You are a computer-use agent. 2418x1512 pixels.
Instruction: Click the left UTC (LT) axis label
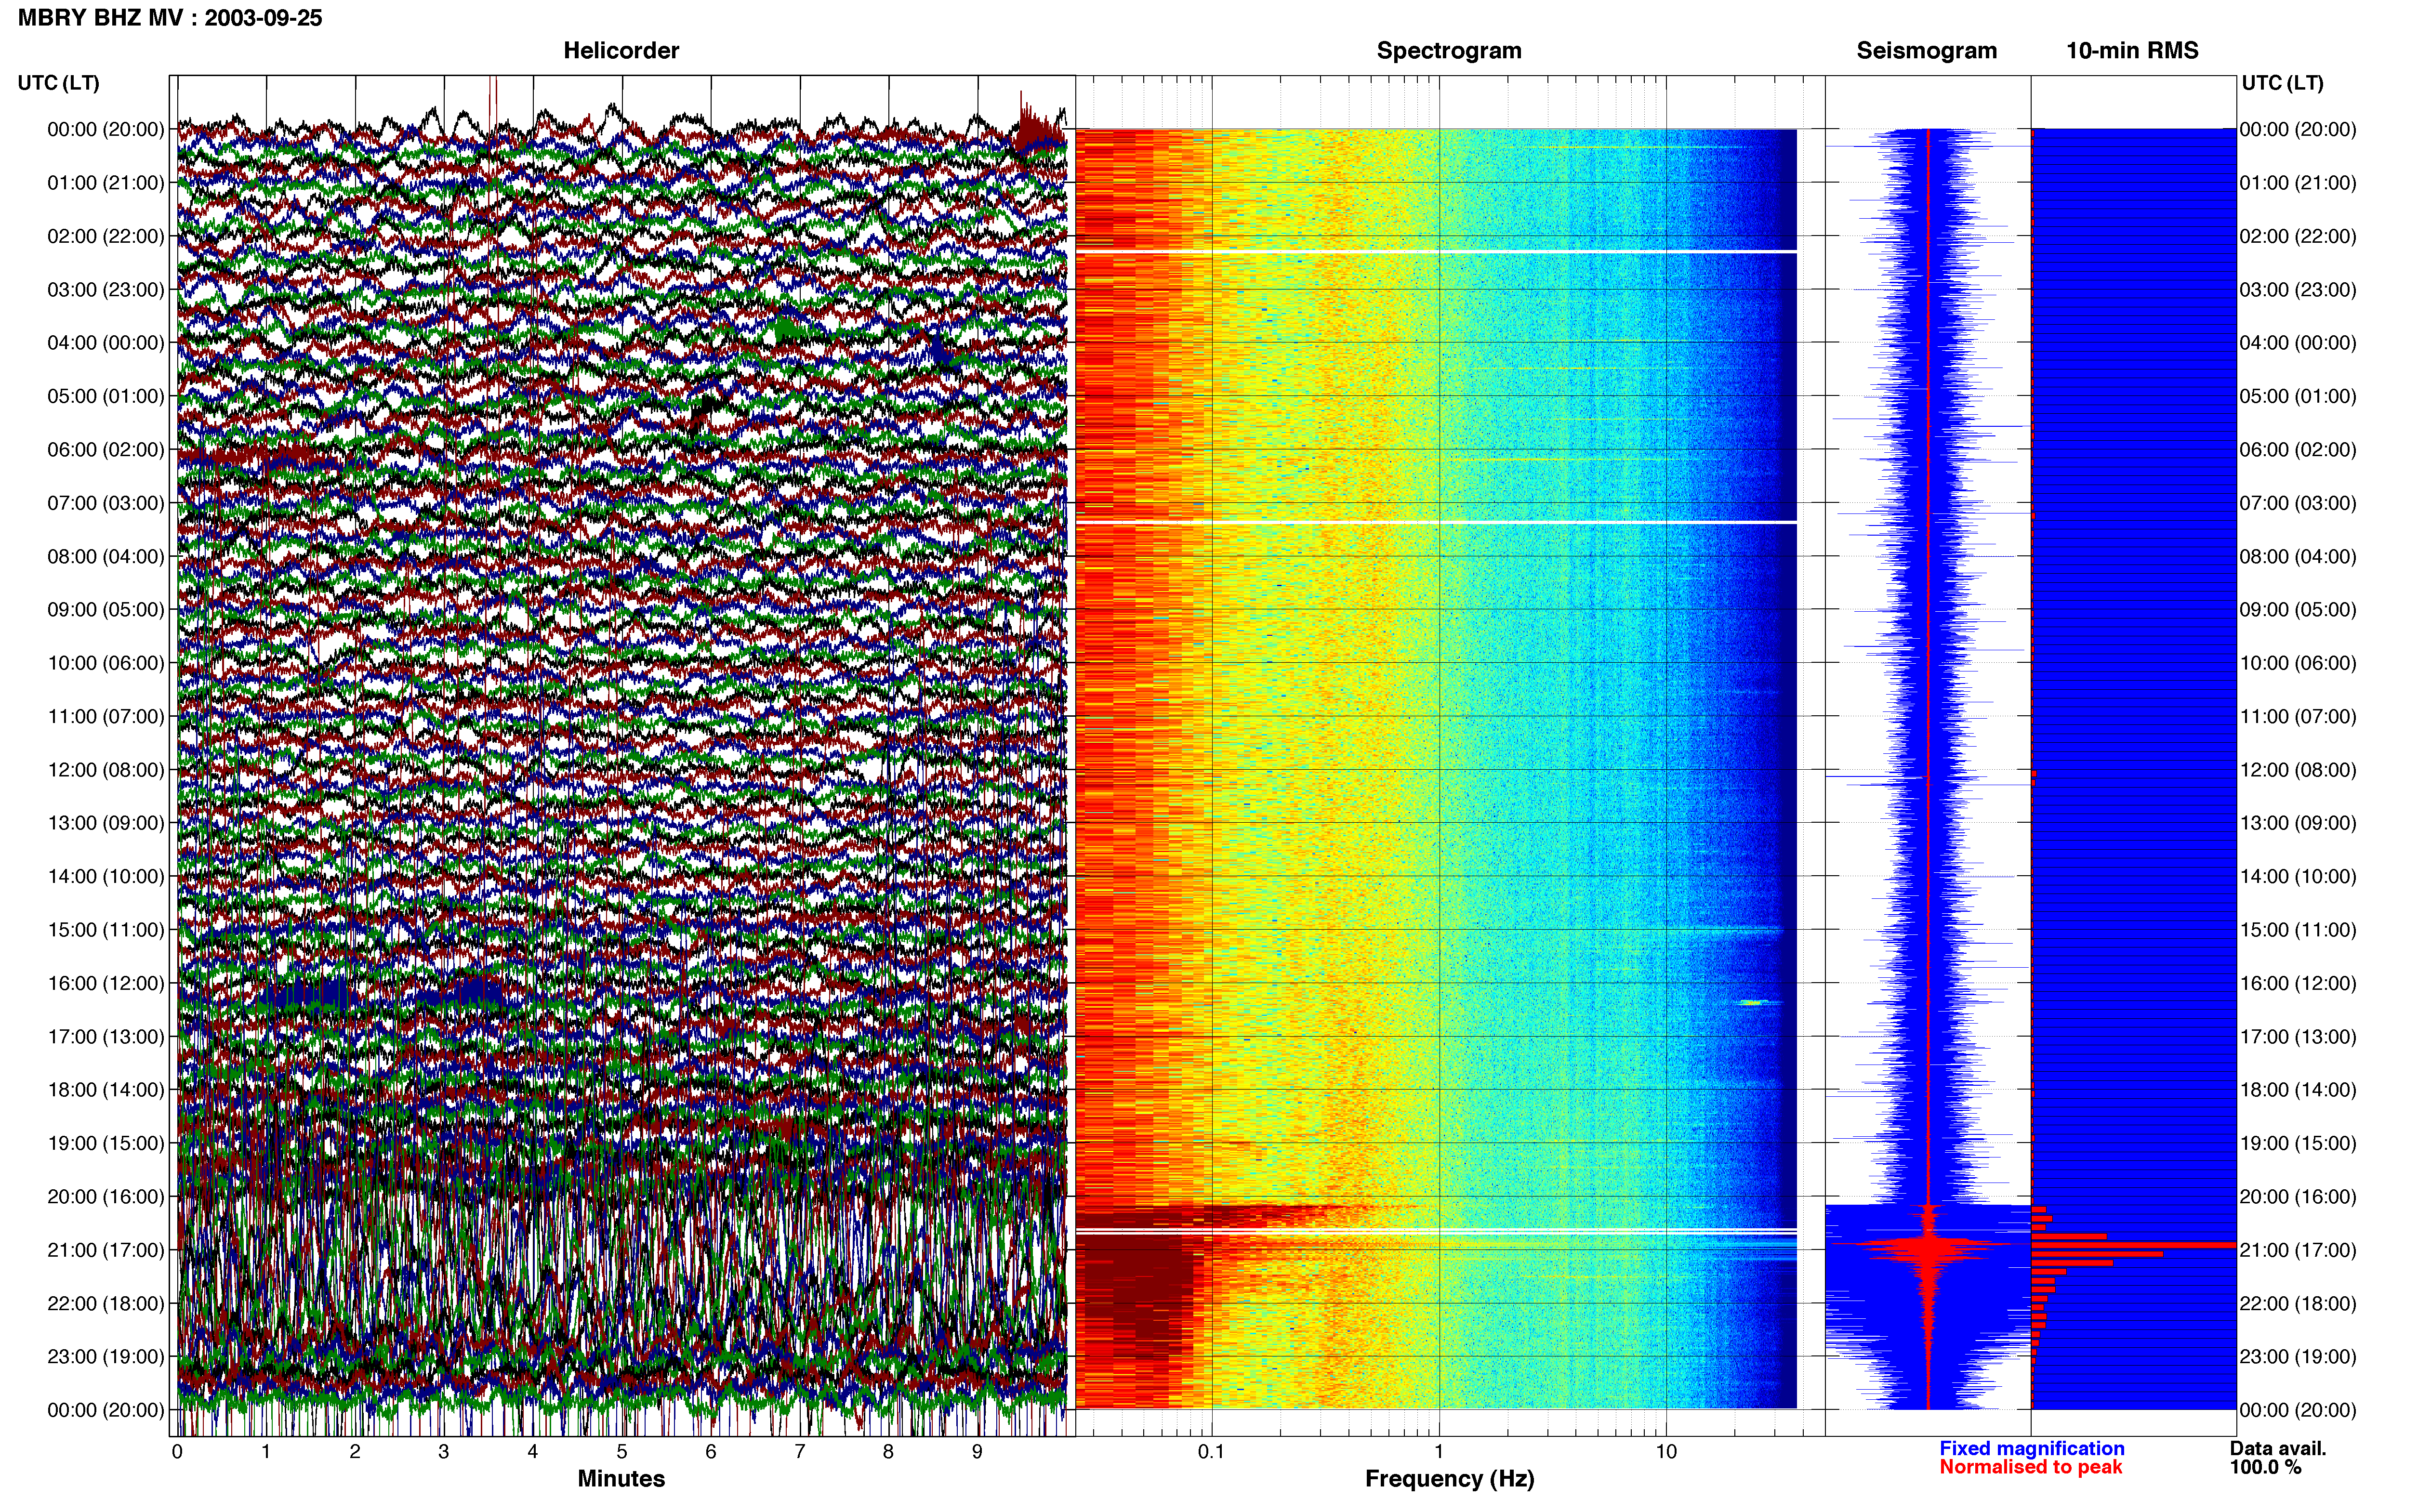[x=58, y=83]
